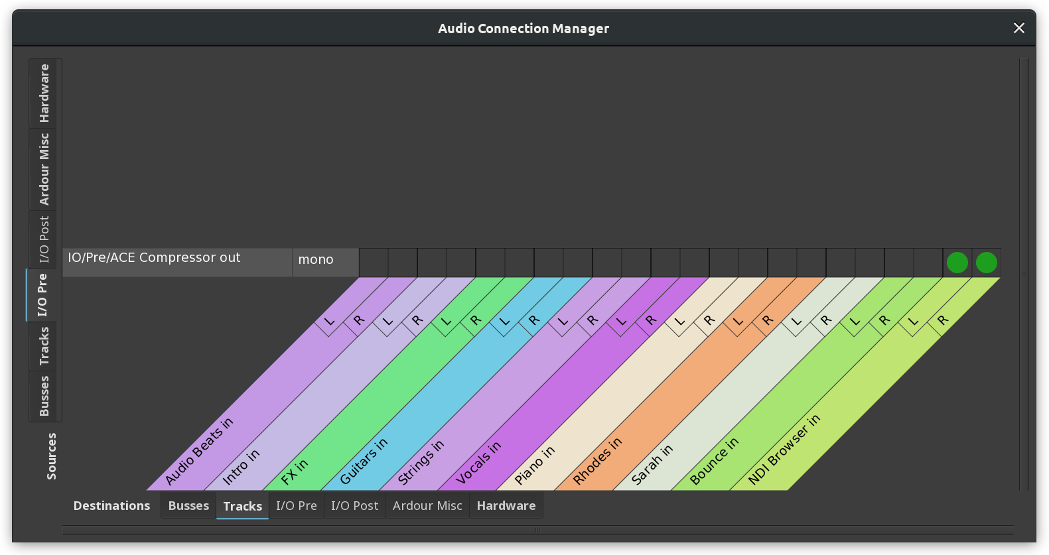Viewport: 1049px width, 555px height.
Task: Close the Audio Connection Manager window
Action: click(x=1019, y=28)
